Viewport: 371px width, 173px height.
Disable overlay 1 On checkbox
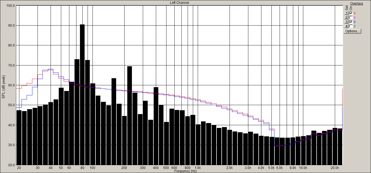351,13
